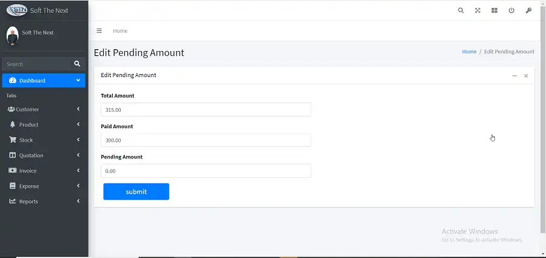This screenshot has width=546, height=258.
Task: Open the grid layout icon in navbar
Action: pos(494,10)
